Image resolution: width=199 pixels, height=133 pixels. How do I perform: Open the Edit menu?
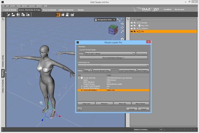(x=7, y=6)
